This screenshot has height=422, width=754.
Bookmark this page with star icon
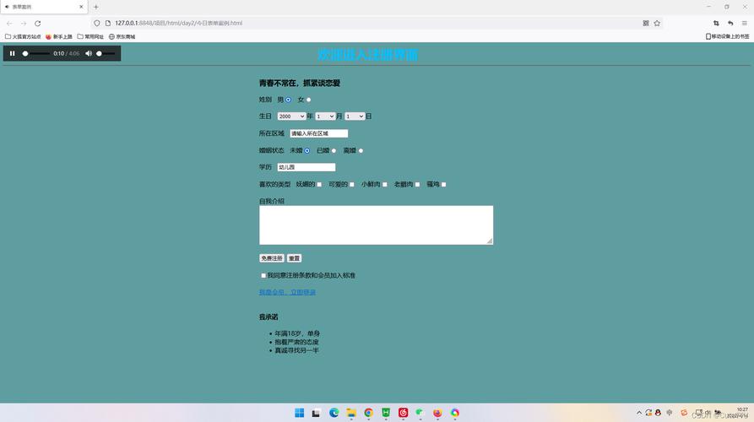tap(657, 23)
